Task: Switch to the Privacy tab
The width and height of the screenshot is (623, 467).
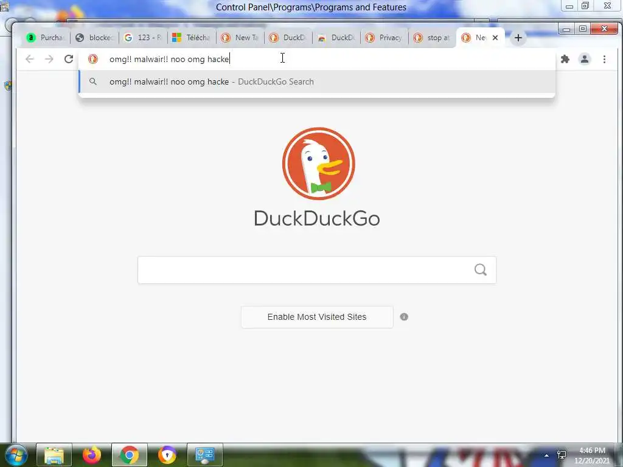Action: [x=385, y=38]
